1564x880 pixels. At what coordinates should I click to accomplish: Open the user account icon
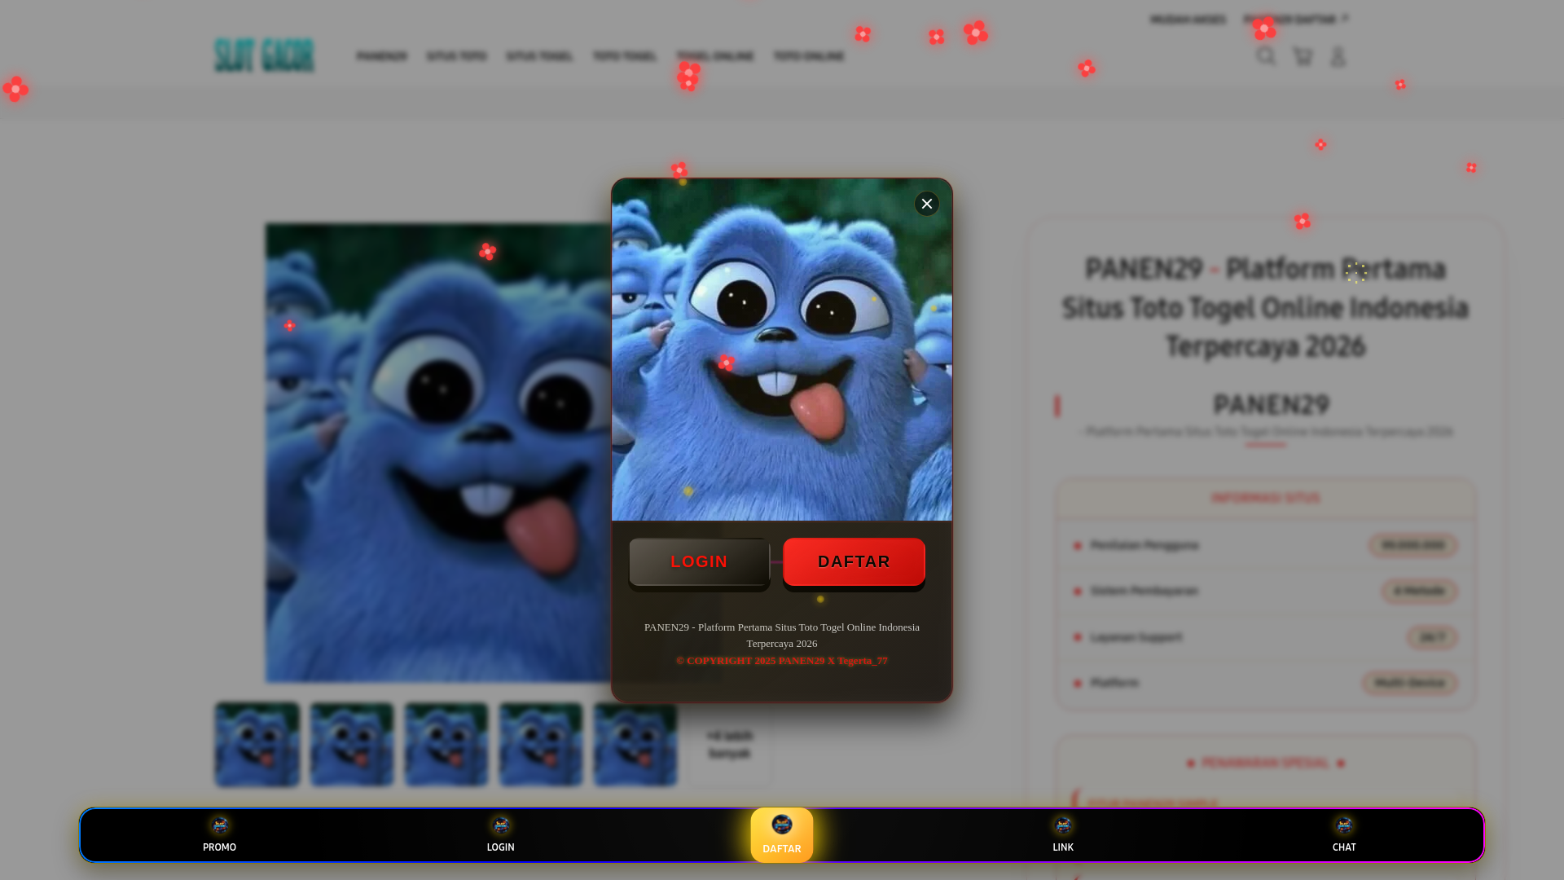(x=1338, y=56)
